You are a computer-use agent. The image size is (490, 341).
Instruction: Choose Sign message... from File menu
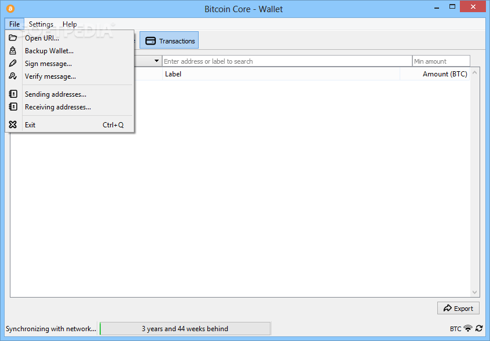coord(70,64)
